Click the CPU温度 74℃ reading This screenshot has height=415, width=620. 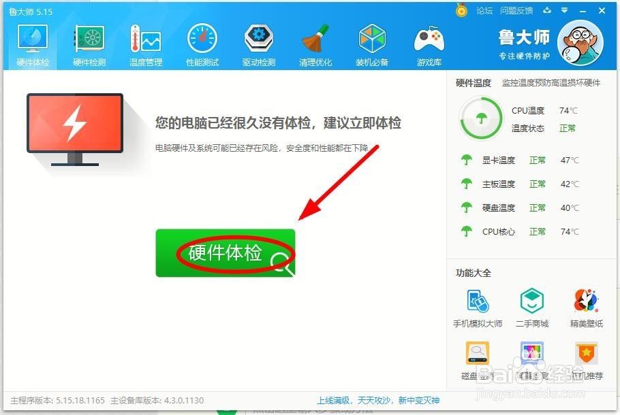click(544, 111)
